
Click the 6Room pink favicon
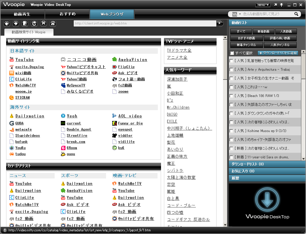(63, 148)
